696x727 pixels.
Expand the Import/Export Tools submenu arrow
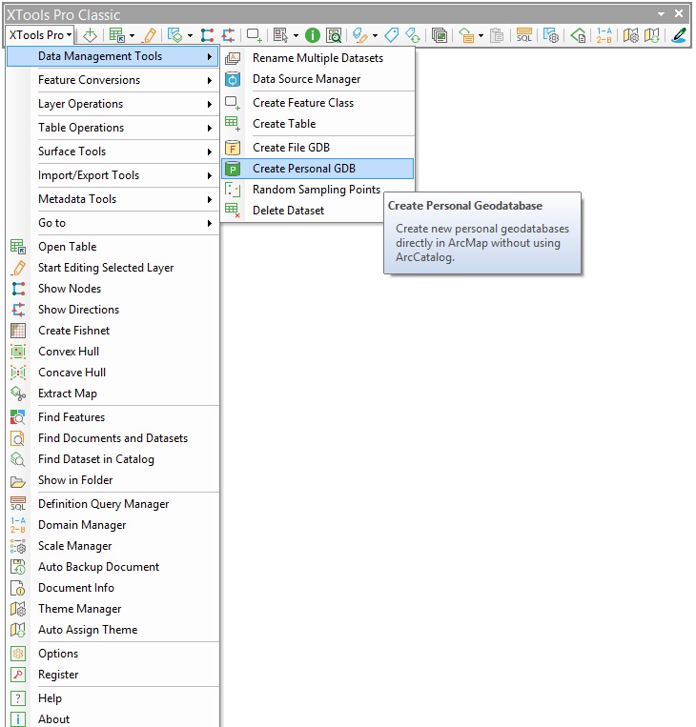pyautogui.click(x=210, y=175)
